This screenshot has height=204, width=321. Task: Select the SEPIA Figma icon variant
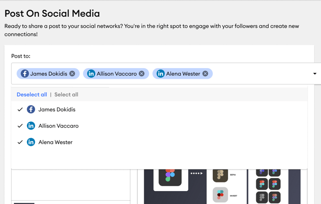pyautogui.click(x=220, y=175)
